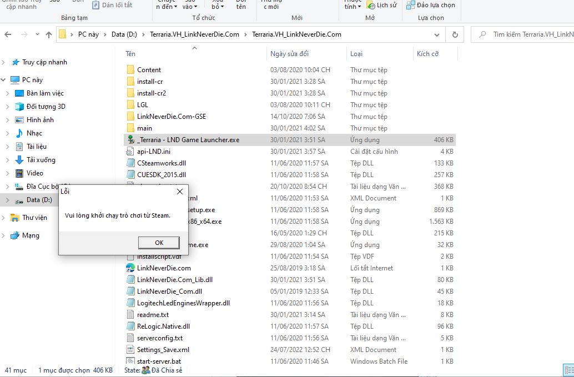
Task: Select the api-LND.ini file icon
Action: pos(130,152)
